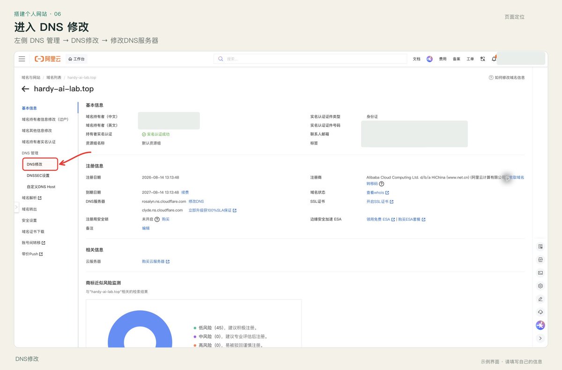Open 工单 in the top bar
The width and height of the screenshot is (562, 370).
[x=470, y=59]
